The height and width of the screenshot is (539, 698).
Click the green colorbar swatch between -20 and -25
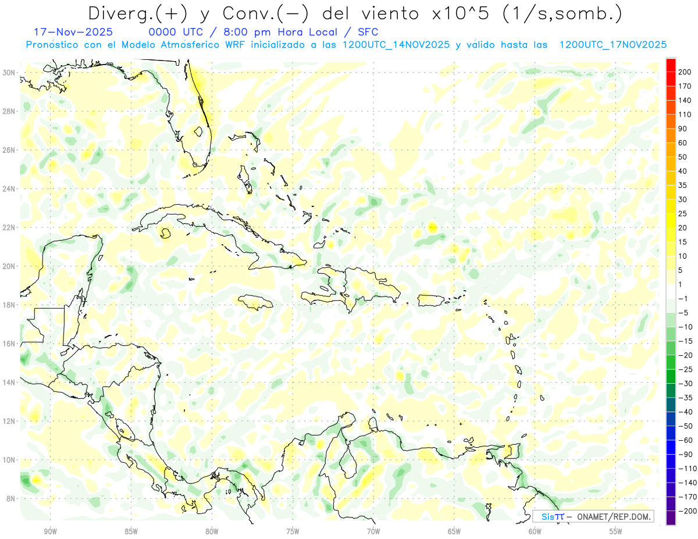tap(671, 362)
